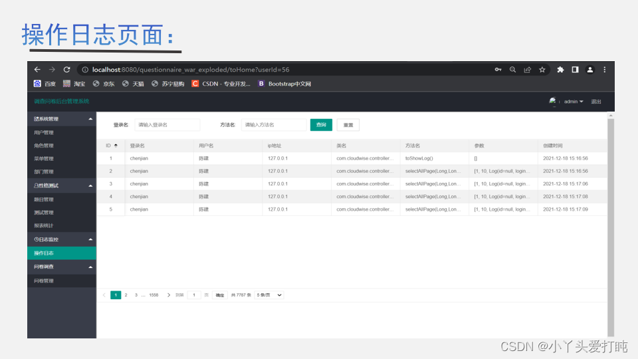
Task: Open 报表统计 in the sidebar
Action: pyautogui.click(x=44, y=225)
